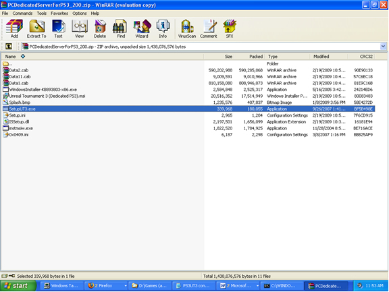389x292 pixels.
Task: Switch to the PS3UT3 con... taskbar item
Action: [x=194, y=286]
